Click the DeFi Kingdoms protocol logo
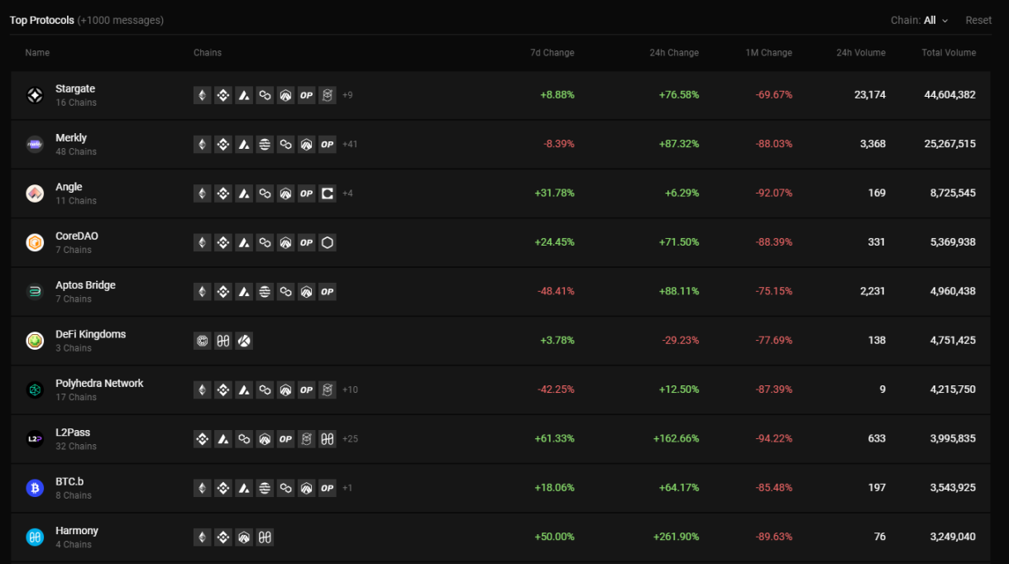The height and width of the screenshot is (564, 1009). coord(35,341)
